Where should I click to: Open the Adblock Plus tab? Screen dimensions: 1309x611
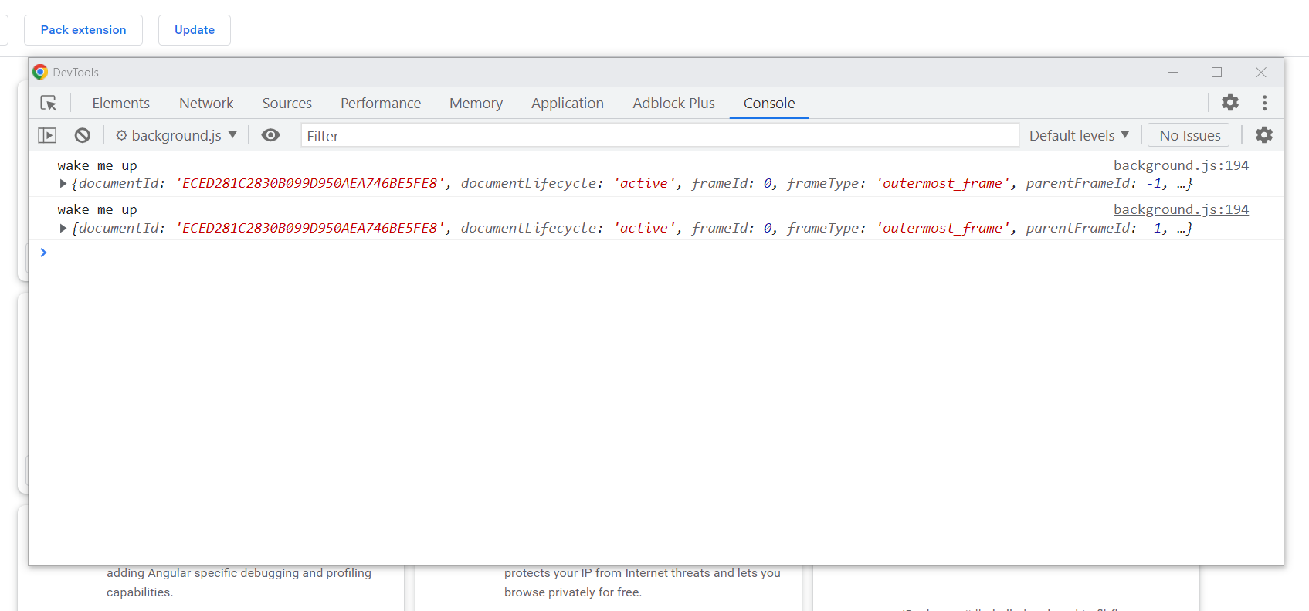(x=674, y=103)
